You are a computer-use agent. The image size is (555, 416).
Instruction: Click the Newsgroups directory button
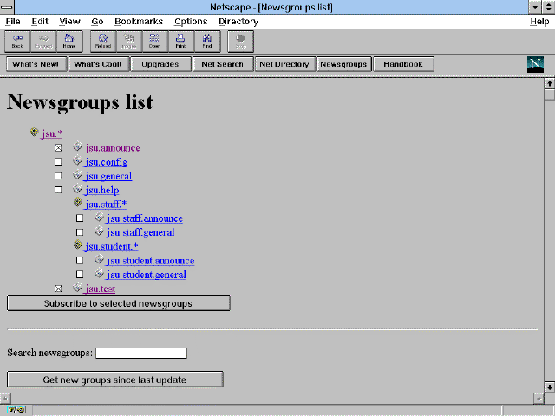click(x=343, y=64)
